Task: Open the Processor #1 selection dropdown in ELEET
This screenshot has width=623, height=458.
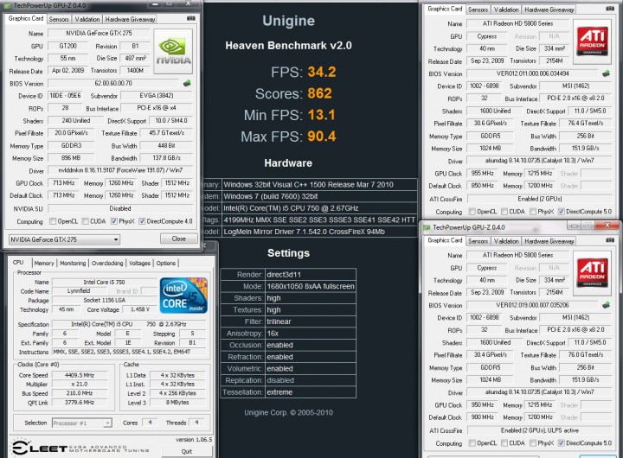Action: (x=82, y=423)
